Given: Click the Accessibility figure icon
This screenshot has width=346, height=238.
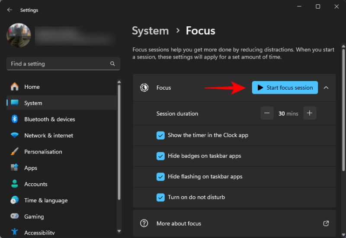Looking at the screenshot, I should coord(15,232).
